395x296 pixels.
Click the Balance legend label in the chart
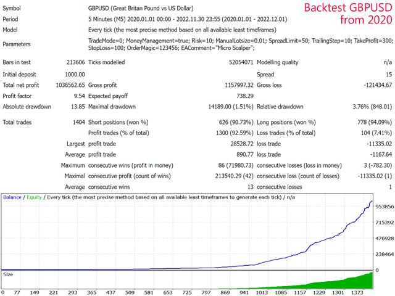(12, 197)
